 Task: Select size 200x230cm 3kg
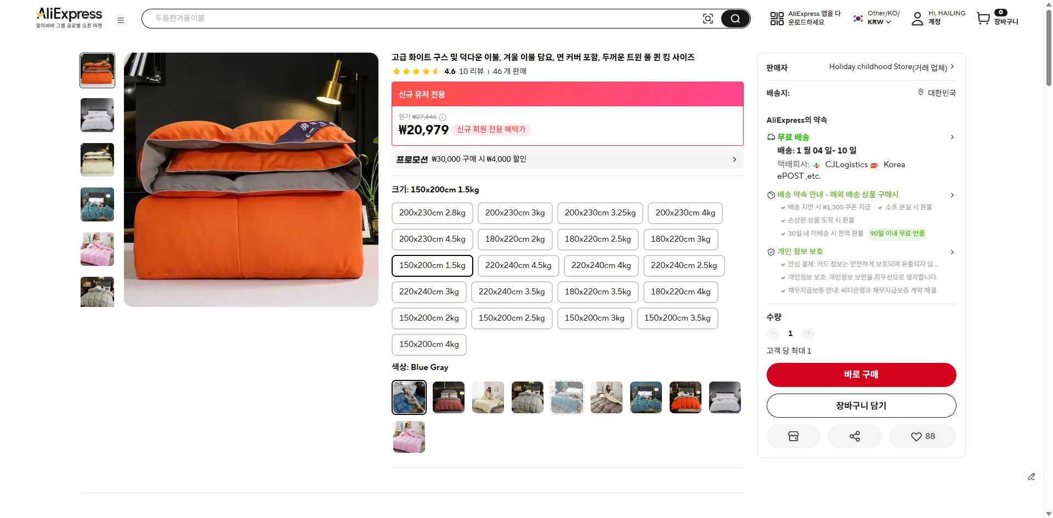click(515, 213)
